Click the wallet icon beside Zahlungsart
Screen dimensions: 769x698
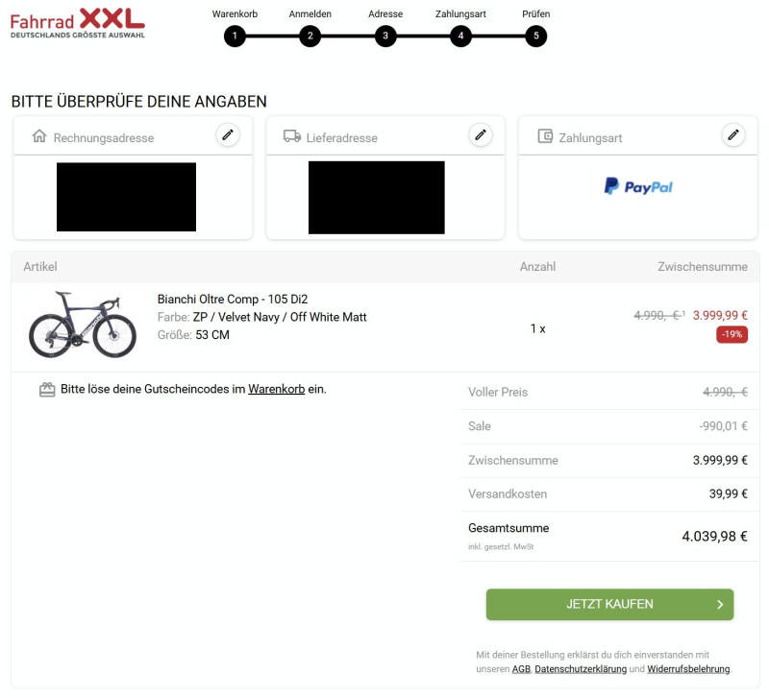tap(545, 136)
